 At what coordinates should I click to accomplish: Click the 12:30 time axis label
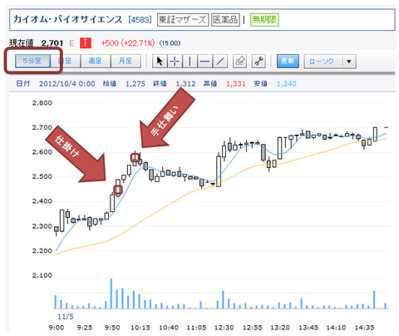point(224,328)
